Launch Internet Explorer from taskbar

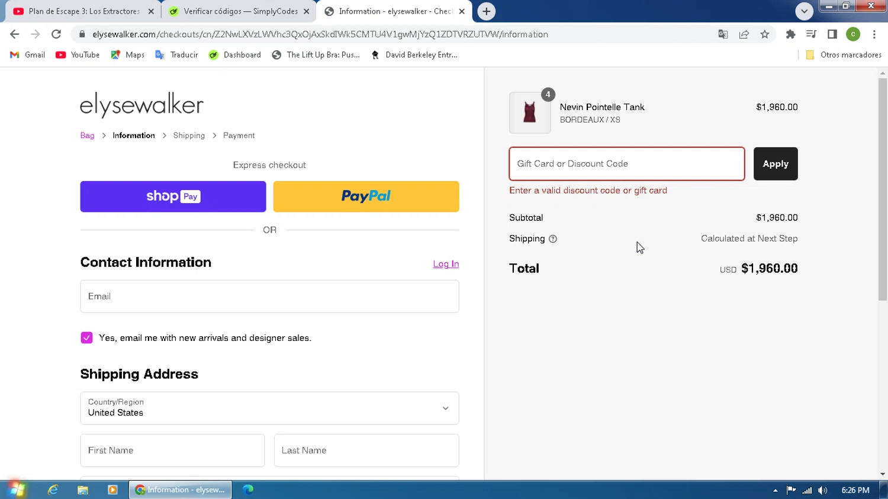point(53,490)
